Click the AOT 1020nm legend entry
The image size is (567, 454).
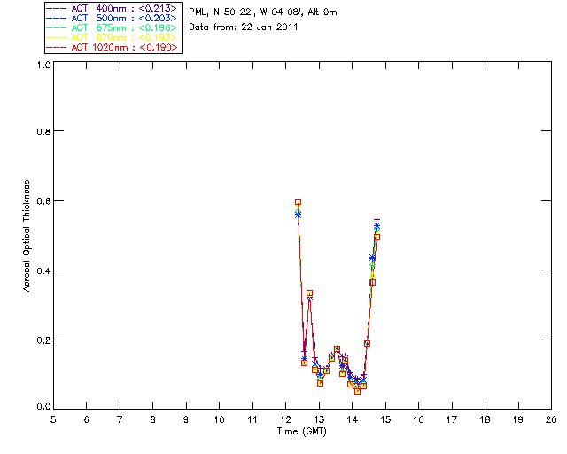click(x=112, y=47)
